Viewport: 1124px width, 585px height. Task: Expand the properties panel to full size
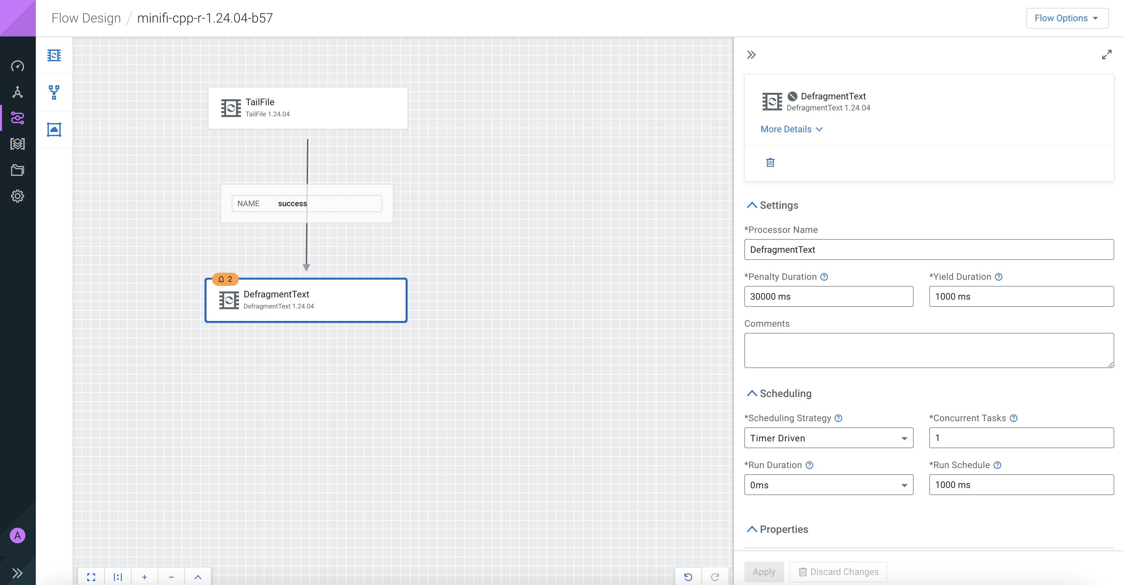[x=1106, y=55]
